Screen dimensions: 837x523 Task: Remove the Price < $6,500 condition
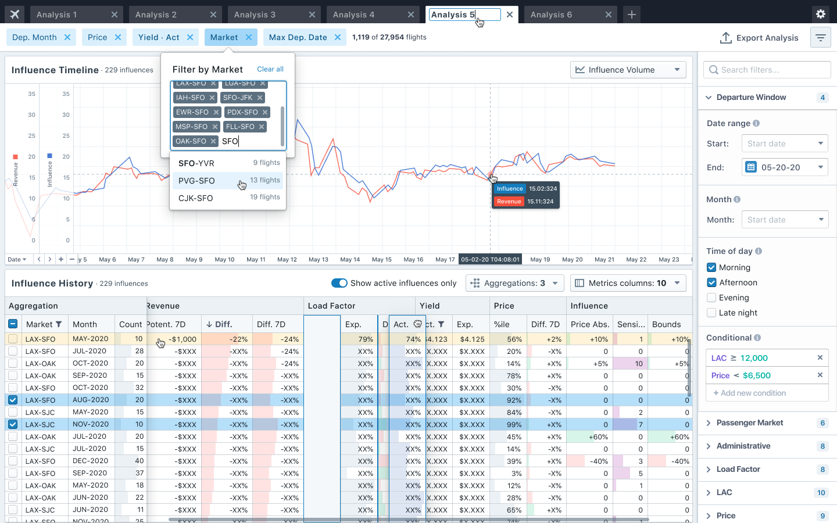pos(820,375)
